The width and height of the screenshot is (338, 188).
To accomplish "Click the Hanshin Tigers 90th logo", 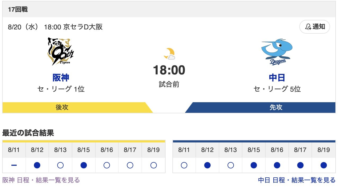I will 61,51.
